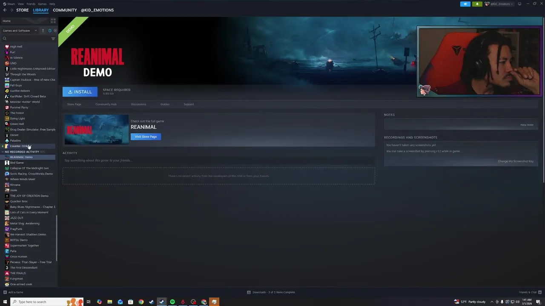Open the Games and Software dropdown
The width and height of the screenshot is (545, 306).
20,31
